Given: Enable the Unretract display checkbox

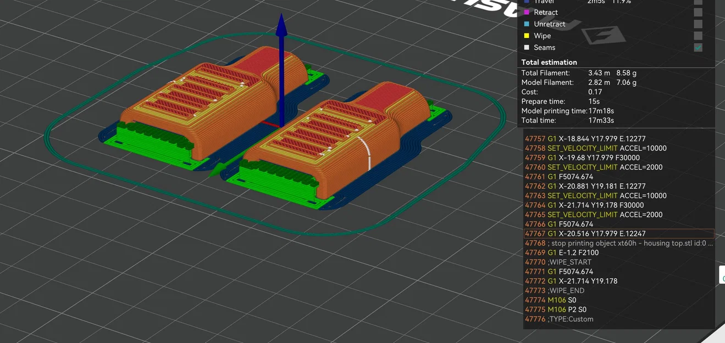Looking at the screenshot, I should 698,24.
